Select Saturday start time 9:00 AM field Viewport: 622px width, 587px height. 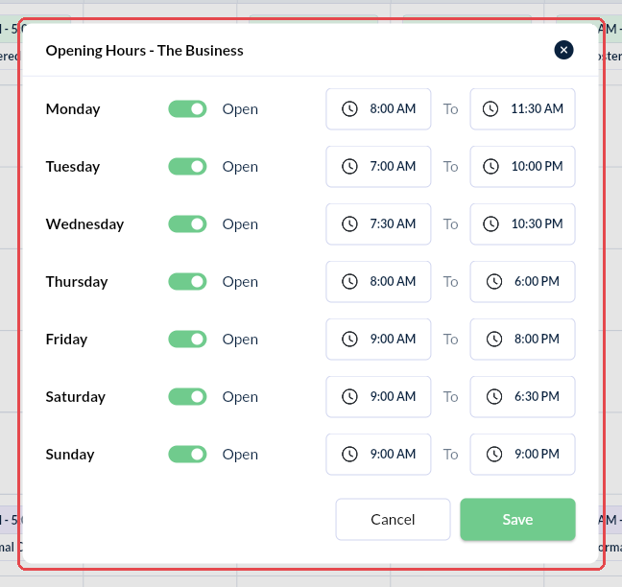pyautogui.click(x=378, y=396)
